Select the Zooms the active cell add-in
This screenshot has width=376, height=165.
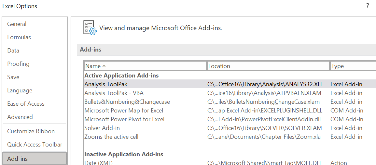point(111,137)
